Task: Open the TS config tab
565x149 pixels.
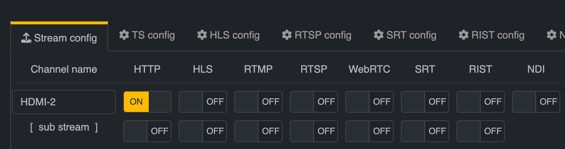Action: pos(147,35)
